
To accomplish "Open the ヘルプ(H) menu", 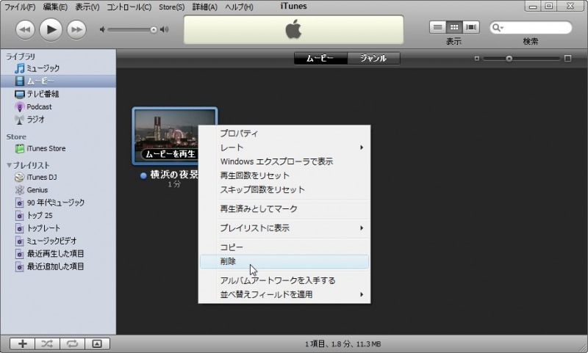I will (x=239, y=7).
